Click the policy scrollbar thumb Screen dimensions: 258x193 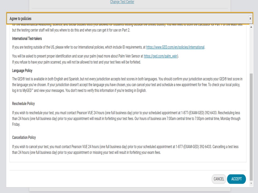click(x=251, y=126)
